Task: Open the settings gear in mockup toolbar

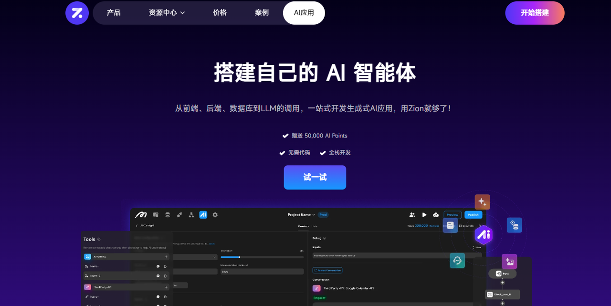Action: pyautogui.click(x=215, y=215)
